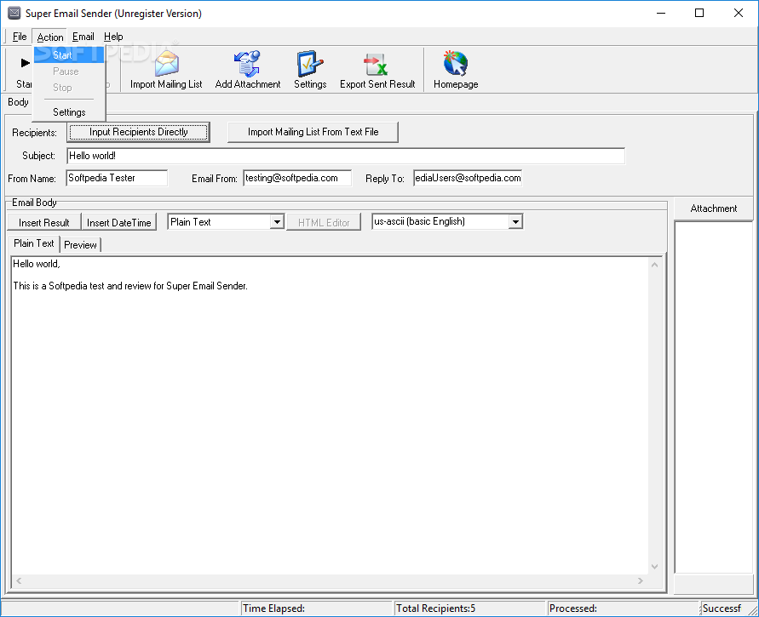759x617 pixels.
Task: Click Total Recipients:5 in status bar
Action: pos(435,608)
